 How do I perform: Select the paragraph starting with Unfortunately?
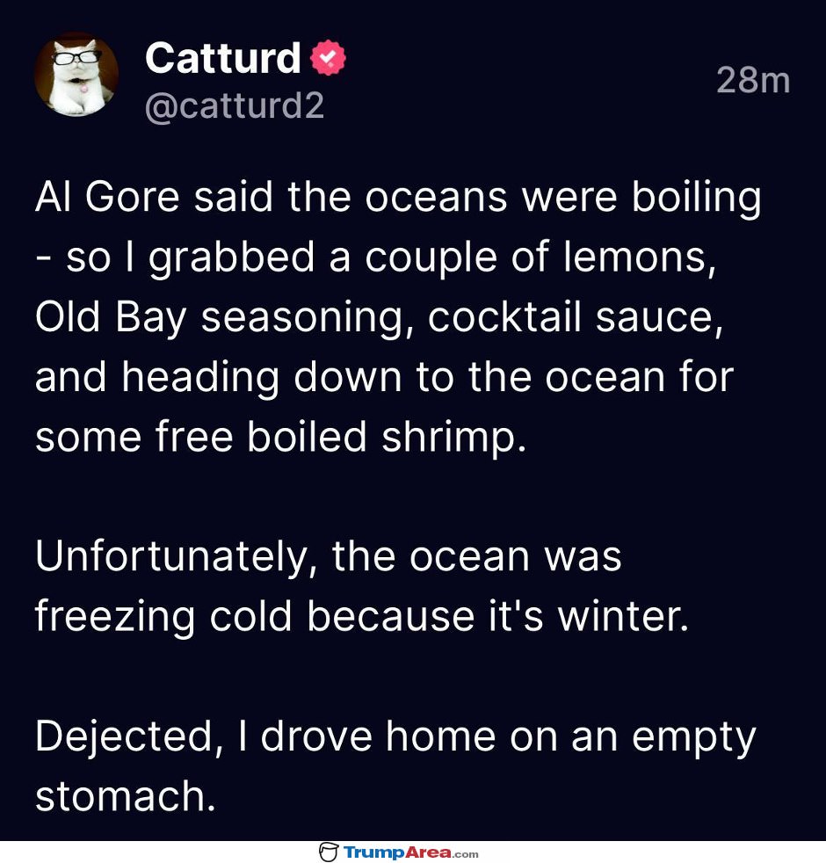point(362,586)
